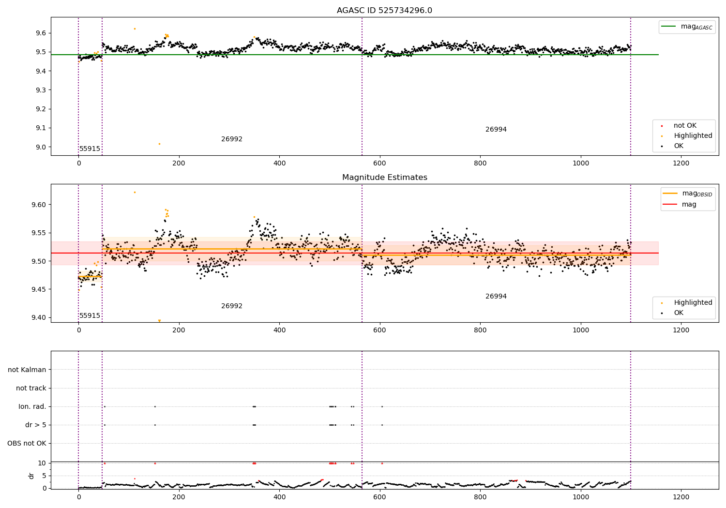Viewport: 726px width, 508px height.
Task: Select 'Highlighted' in the top plot legend
Action: [x=693, y=136]
